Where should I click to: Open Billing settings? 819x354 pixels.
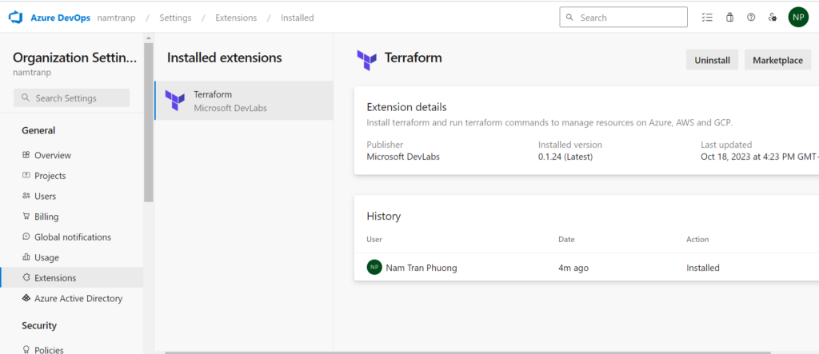(x=46, y=217)
